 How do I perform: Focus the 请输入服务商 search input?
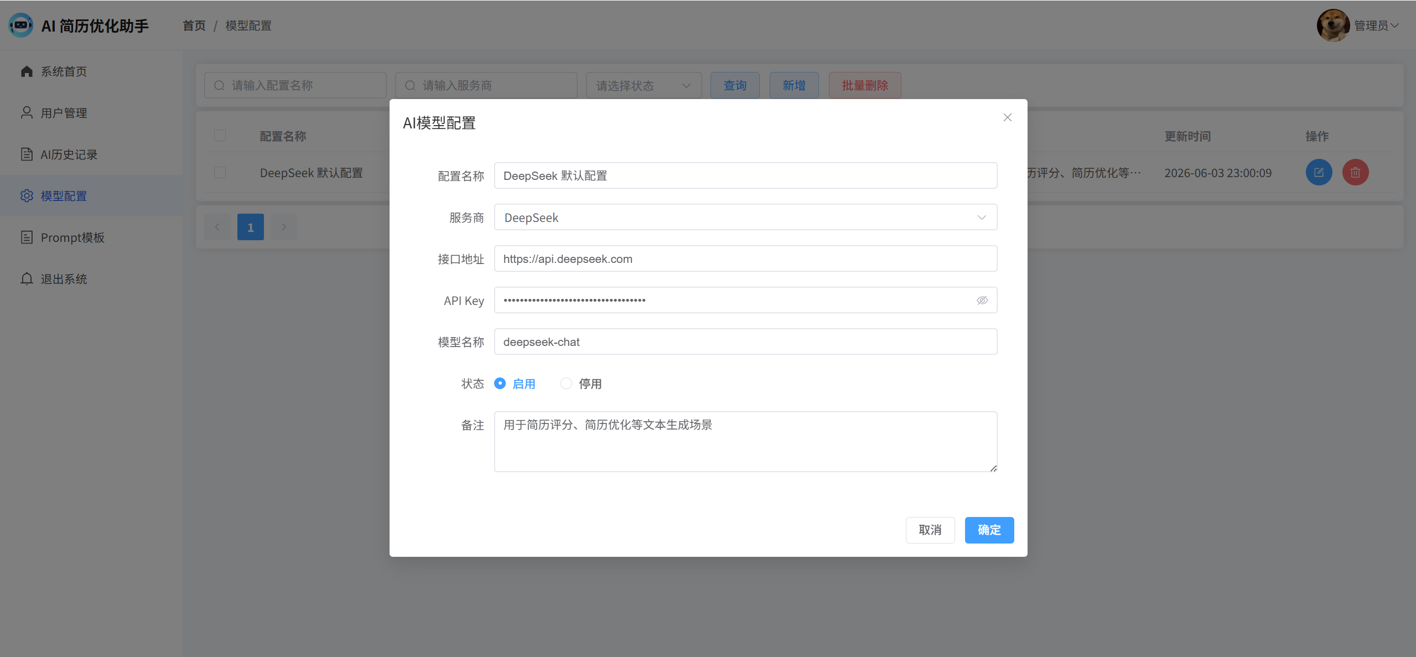[x=486, y=85]
